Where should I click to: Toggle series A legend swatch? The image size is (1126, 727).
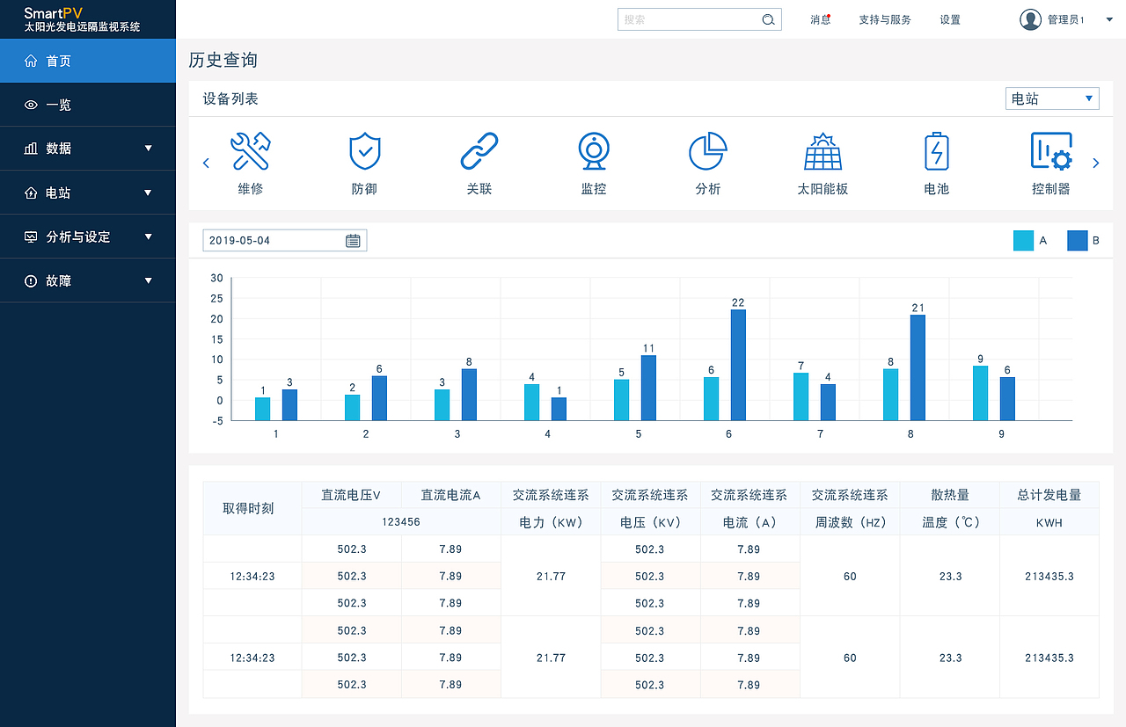pos(1023,240)
